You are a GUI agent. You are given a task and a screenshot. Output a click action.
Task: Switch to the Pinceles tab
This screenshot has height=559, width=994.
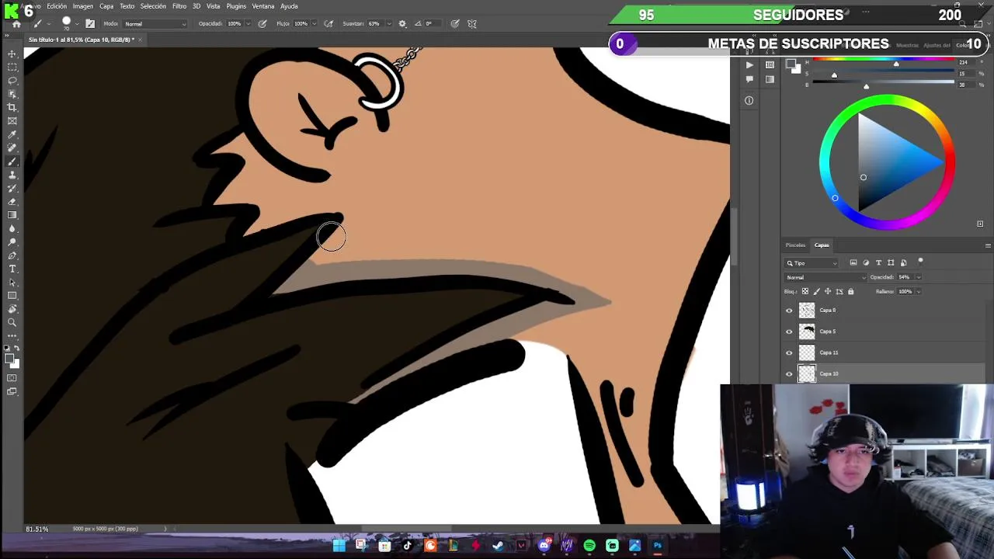point(795,245)
